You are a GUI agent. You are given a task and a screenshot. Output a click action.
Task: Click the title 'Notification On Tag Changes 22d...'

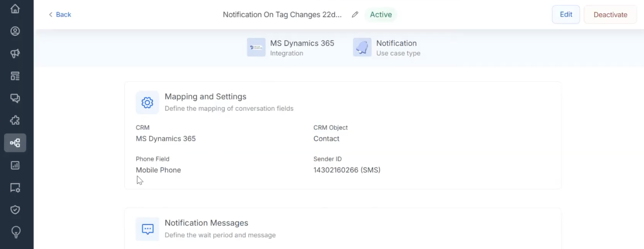pos(282,15)
